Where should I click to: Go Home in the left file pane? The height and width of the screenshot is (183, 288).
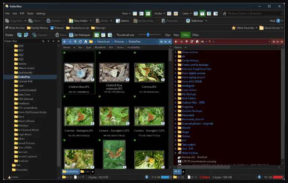pos(86,42)
